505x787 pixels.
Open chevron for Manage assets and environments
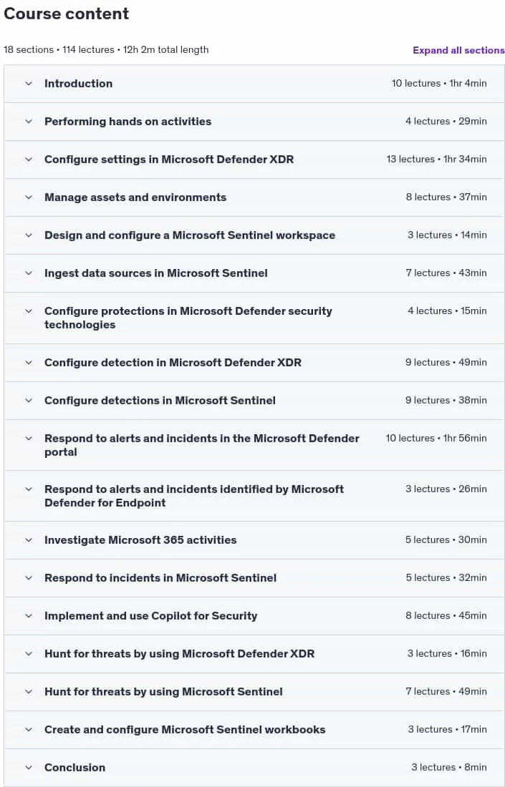point(29,197)
